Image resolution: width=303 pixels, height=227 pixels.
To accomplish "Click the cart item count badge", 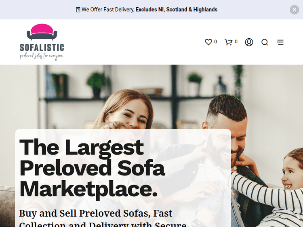I will pyautogui.click(x=236, y=42).
